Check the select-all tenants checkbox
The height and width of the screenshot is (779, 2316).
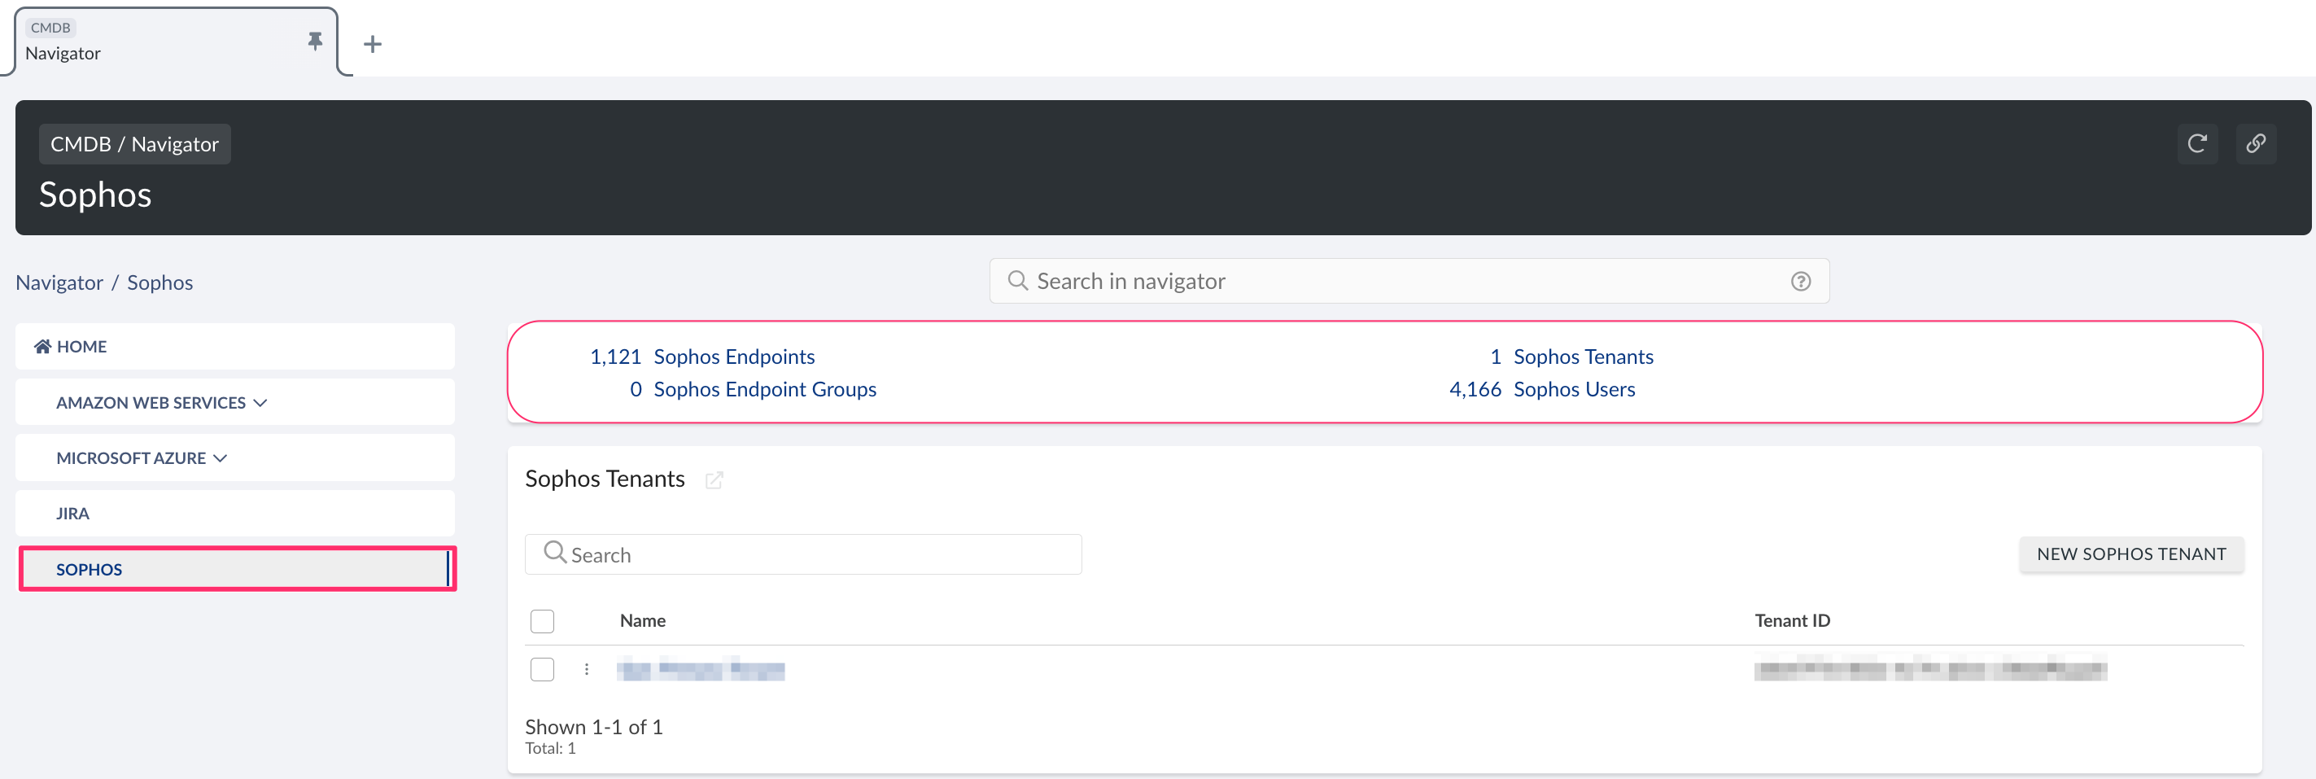(543, 621)
